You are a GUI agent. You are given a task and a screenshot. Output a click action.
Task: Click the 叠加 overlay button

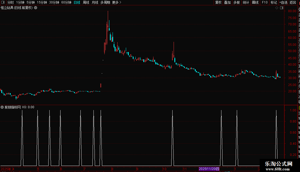228,2
